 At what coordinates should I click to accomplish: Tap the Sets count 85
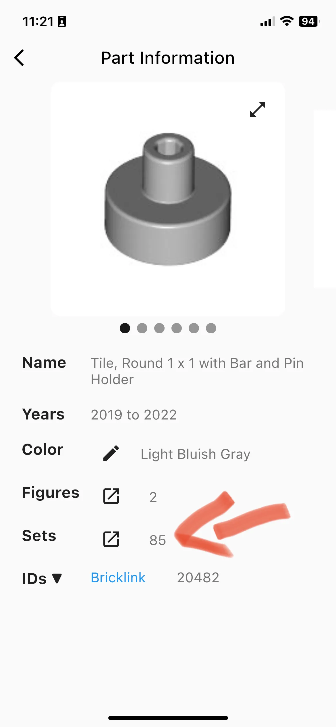(x=158, y=540)
